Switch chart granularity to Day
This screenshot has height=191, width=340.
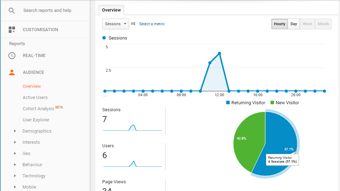tap(294, 24)
